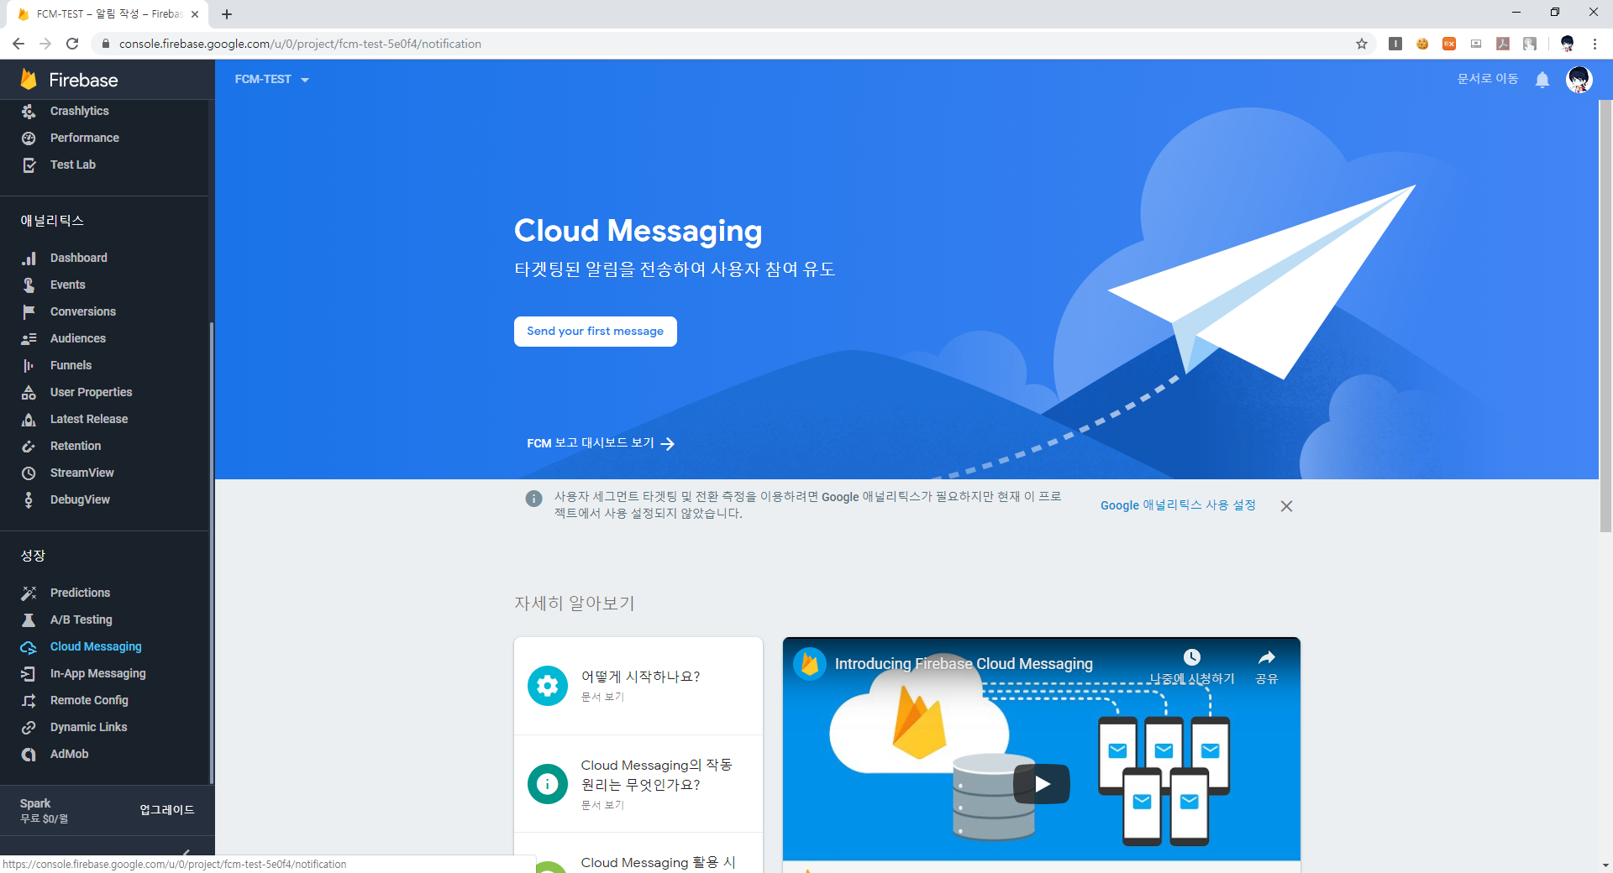Viewport: 1613px width, 873px height.
Task: Open FCM 보고 대시보드 보기 link
Action: point(601,443)
